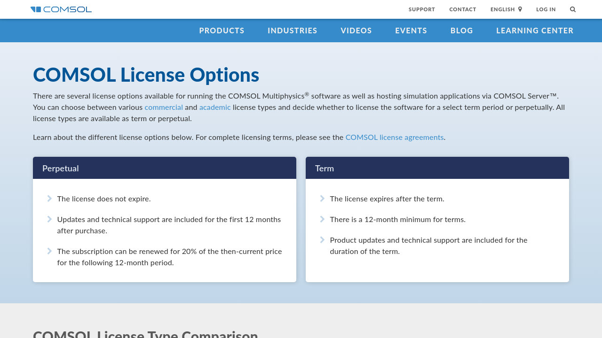Screen dimensions: 602x338
Task: Open the COMSOL license agreements link
Action: pyautogui.click(x=394, y=137)
